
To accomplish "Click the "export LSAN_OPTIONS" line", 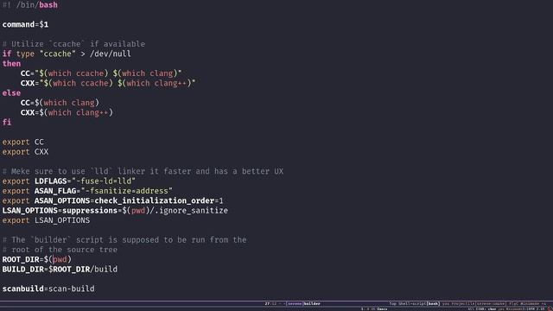I will [46, 220].
